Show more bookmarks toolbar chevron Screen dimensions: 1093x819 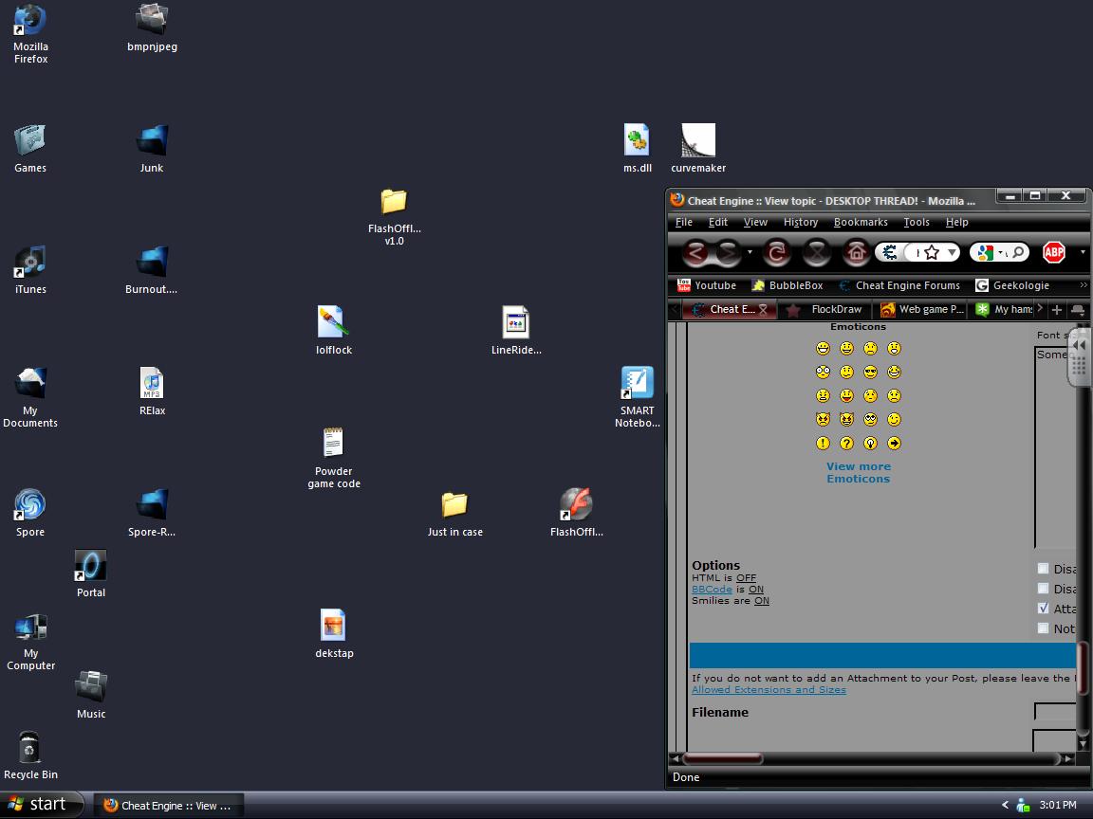1083,285
